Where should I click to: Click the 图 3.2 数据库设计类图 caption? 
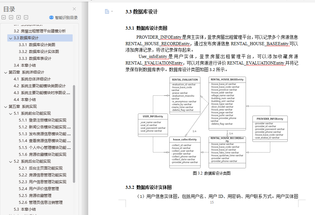tap(212, 173)
